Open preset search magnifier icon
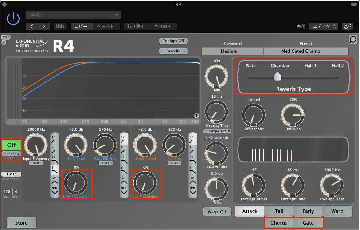360x230 pixels. [x=353, y=40]
